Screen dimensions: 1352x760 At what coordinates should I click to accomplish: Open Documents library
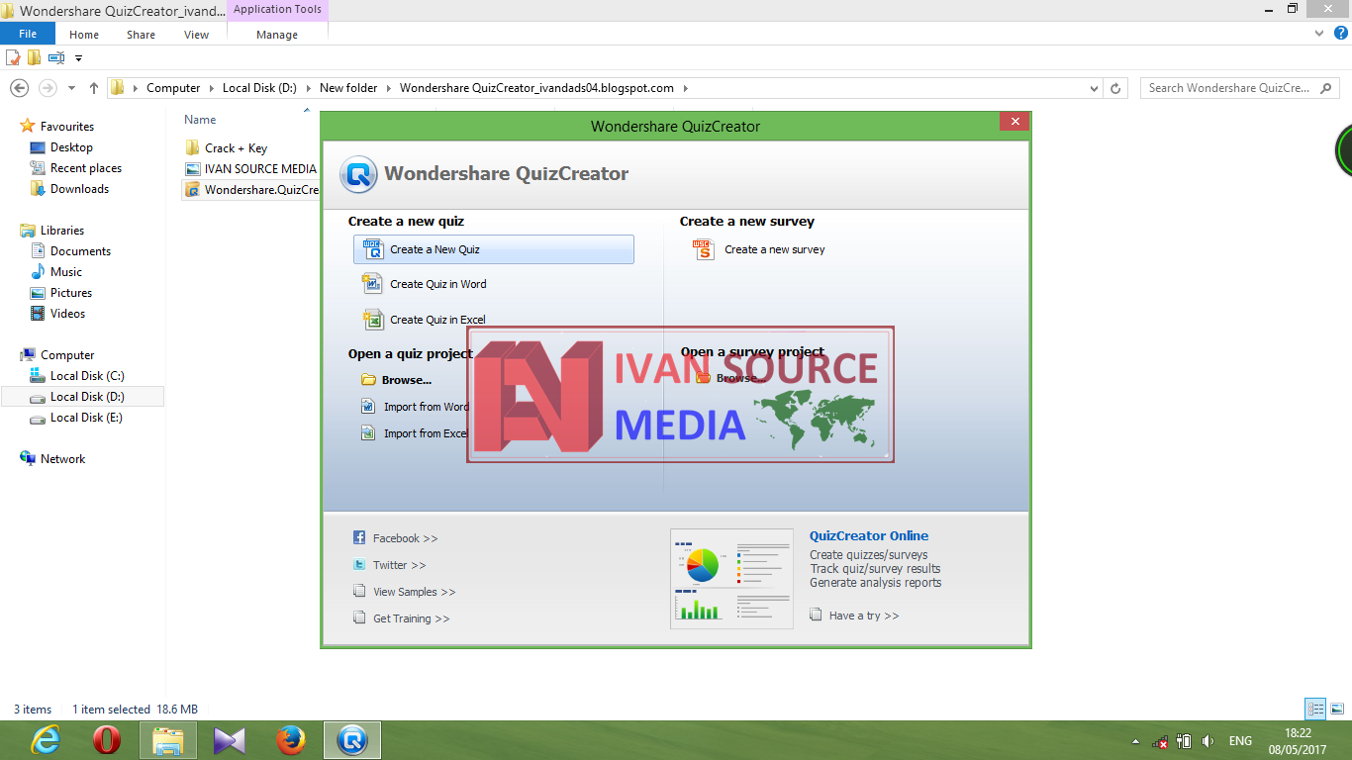80,251
